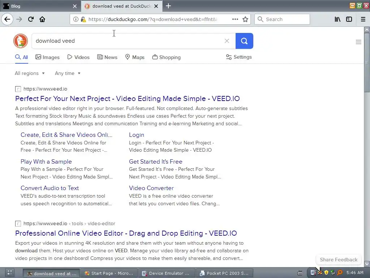Open a new browser tab
The width and height of the screenshot is (370, 278).
pyautogui.click(x=168, y=6)
